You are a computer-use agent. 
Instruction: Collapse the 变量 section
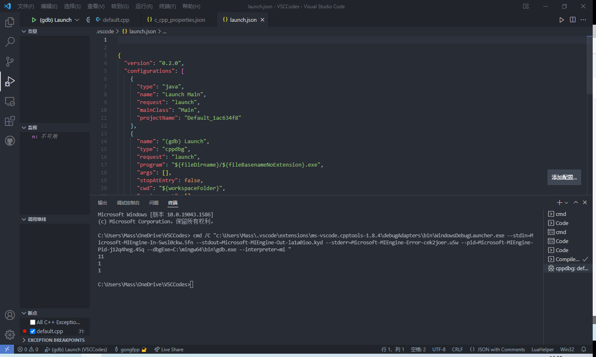pos(55,31)
